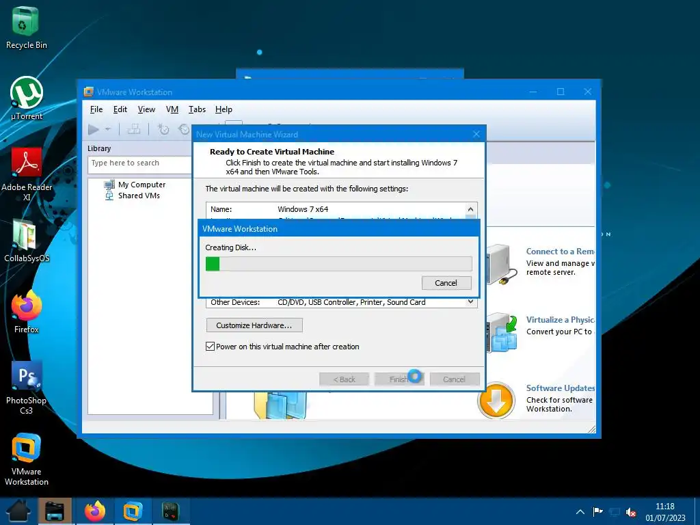Open the CollabSysOS desktop icon
700x525 pixels.
27,240
